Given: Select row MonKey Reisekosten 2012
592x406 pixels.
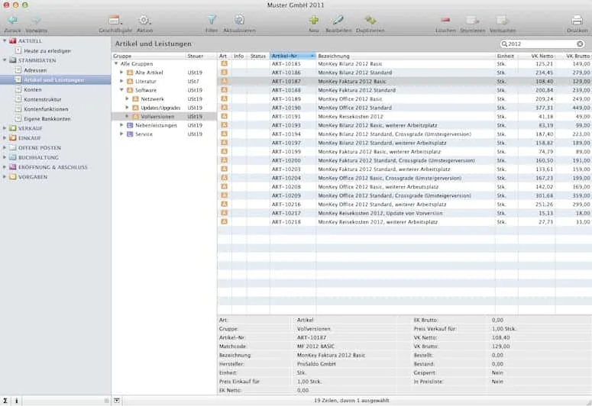Looking at the screenshot, I should tap(405, 117).
